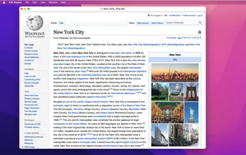Click Learn to edit link
Image resolution: width=246 pixels, height=155 pixels.
pyautogui.click(x=30, y=76)
